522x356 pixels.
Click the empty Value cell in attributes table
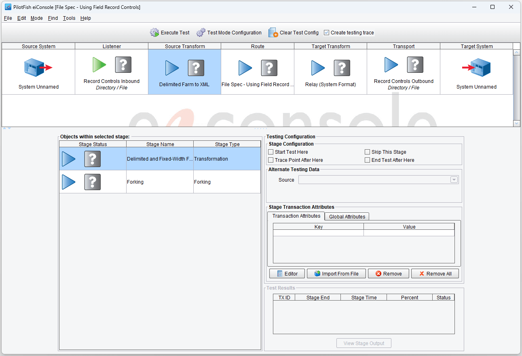409,233
